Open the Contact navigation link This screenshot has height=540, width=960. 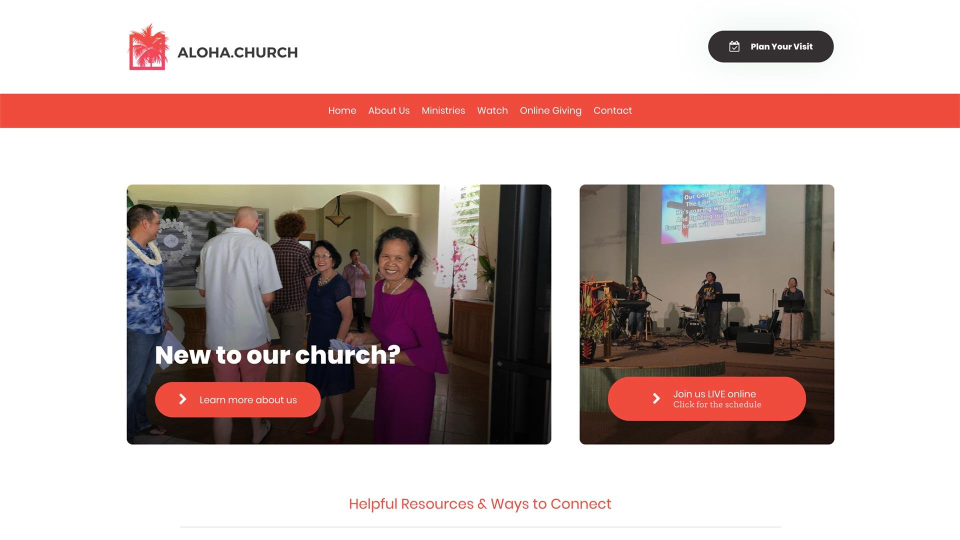click(x=612, y=110)
